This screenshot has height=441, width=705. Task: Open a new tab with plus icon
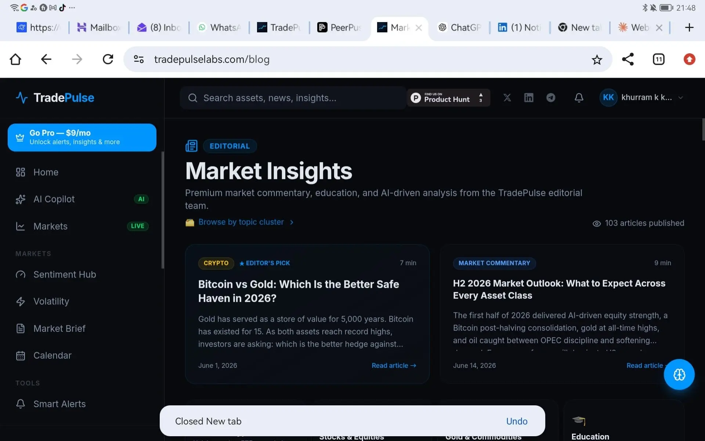click(x=689, y=28)
